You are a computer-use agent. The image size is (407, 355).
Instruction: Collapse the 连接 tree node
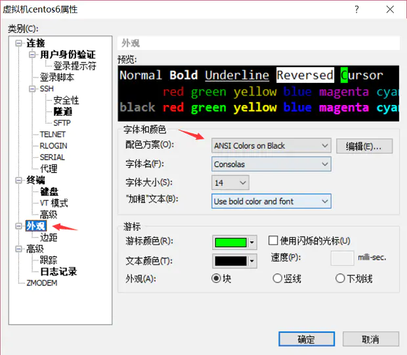[x=18, y=43]
